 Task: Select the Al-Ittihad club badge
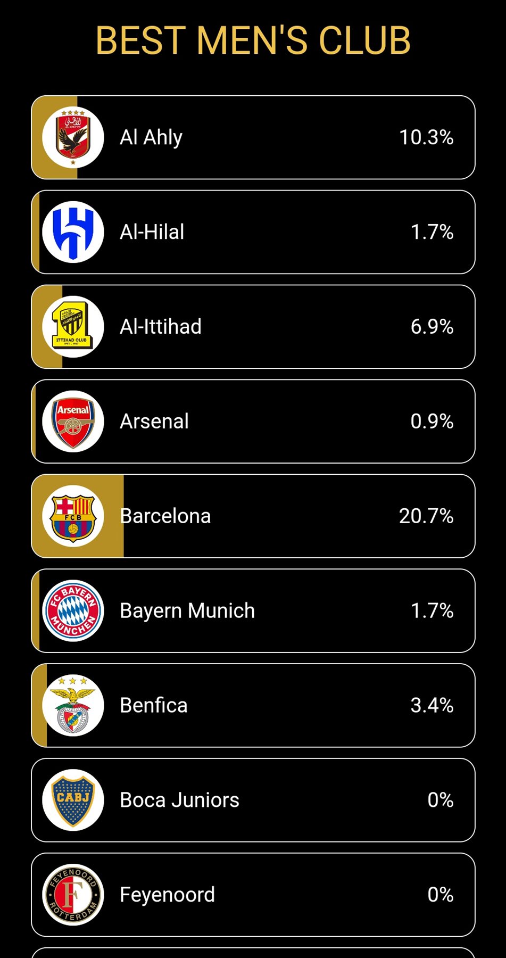73,327
